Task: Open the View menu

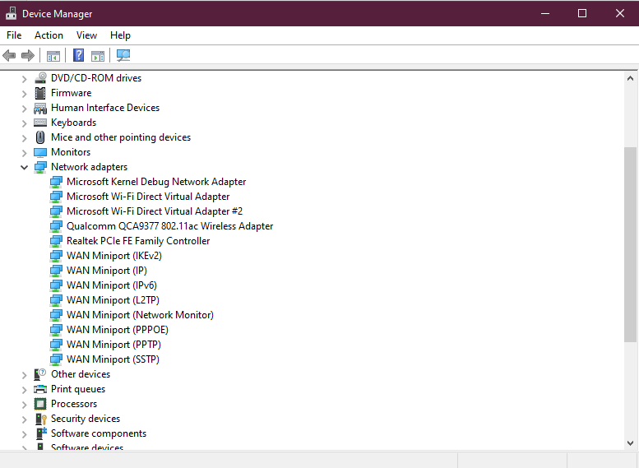Action: 86,35
